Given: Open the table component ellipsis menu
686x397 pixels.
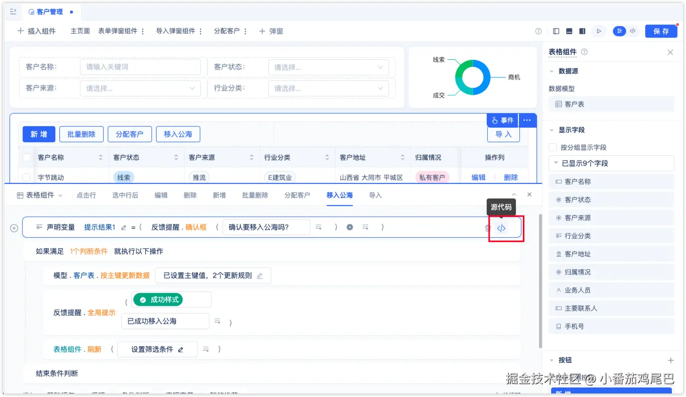Looking at the screenshot, I should [527, 121].
